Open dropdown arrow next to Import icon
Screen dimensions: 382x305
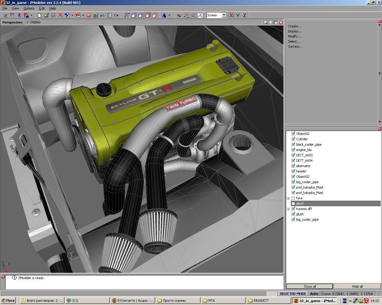coord(72,15)
